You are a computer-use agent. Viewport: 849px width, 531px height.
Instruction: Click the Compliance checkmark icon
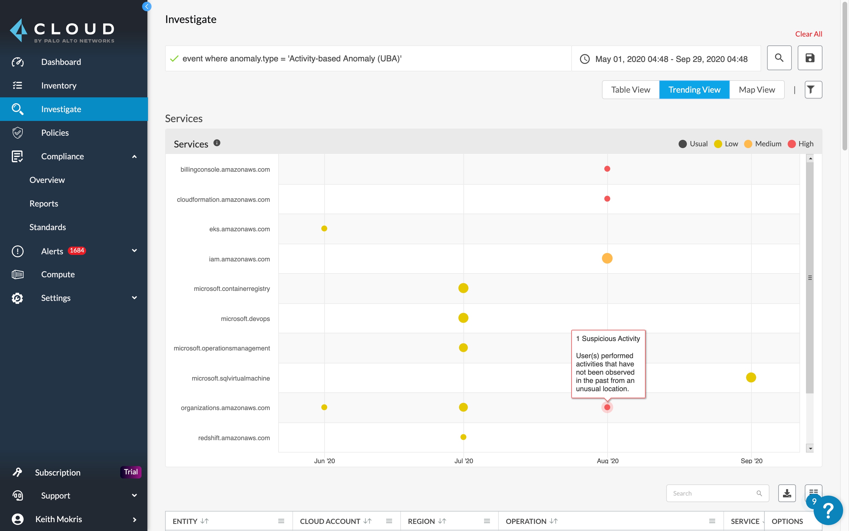[18, 155]
